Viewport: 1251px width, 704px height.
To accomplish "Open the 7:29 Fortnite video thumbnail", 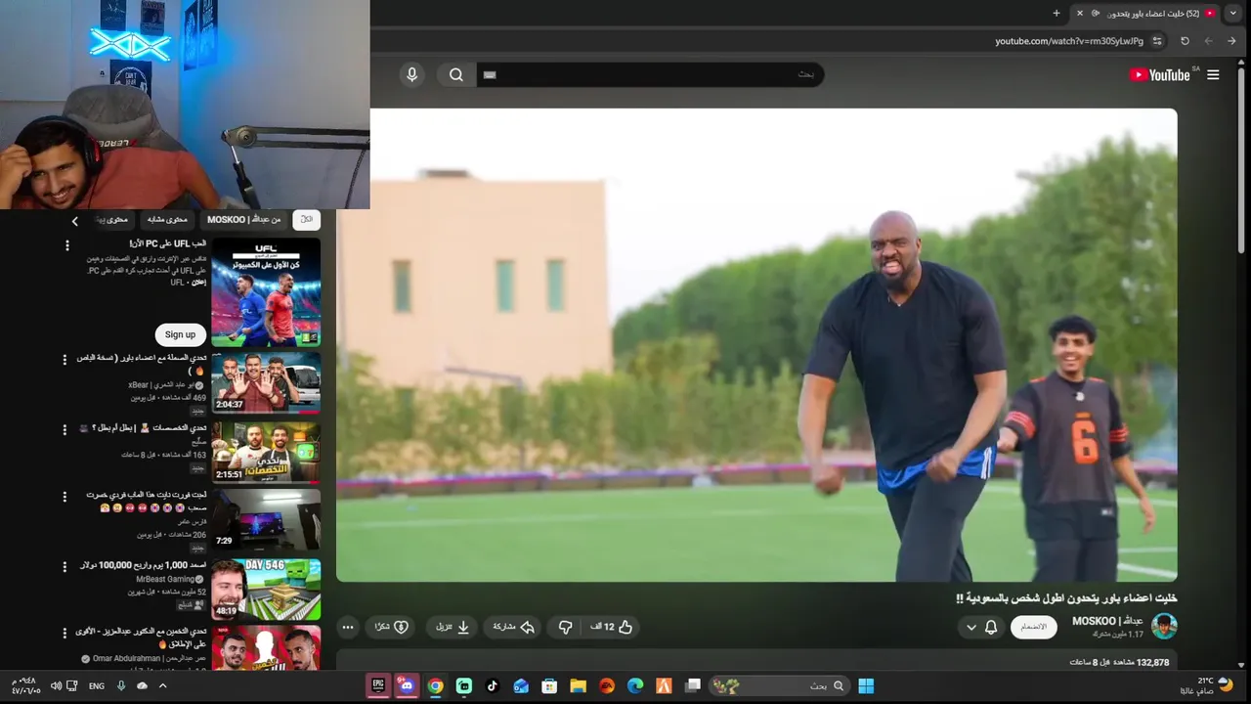I will tap(266, 519).
